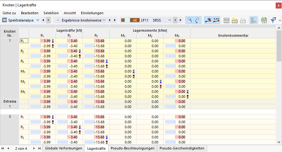Click red min marker in Knoten 3 Py row

pyautogui.click(x=80, y=132)
